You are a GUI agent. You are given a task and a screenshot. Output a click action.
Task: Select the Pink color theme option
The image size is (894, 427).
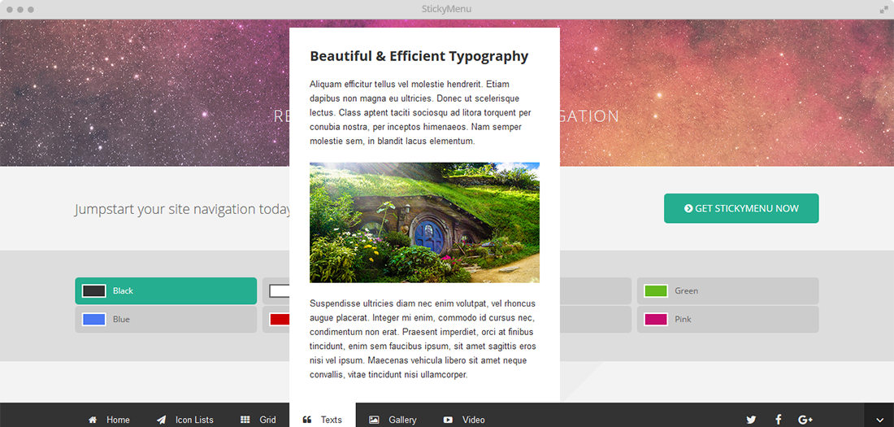tap(727, 319)
